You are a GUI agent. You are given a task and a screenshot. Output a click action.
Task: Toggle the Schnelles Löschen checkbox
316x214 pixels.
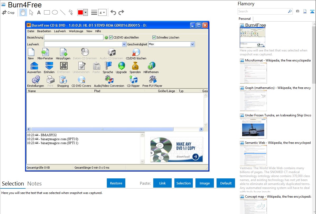coord(154,37)
